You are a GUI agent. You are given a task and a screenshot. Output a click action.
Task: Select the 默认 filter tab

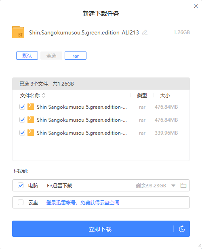click(27, 56)
